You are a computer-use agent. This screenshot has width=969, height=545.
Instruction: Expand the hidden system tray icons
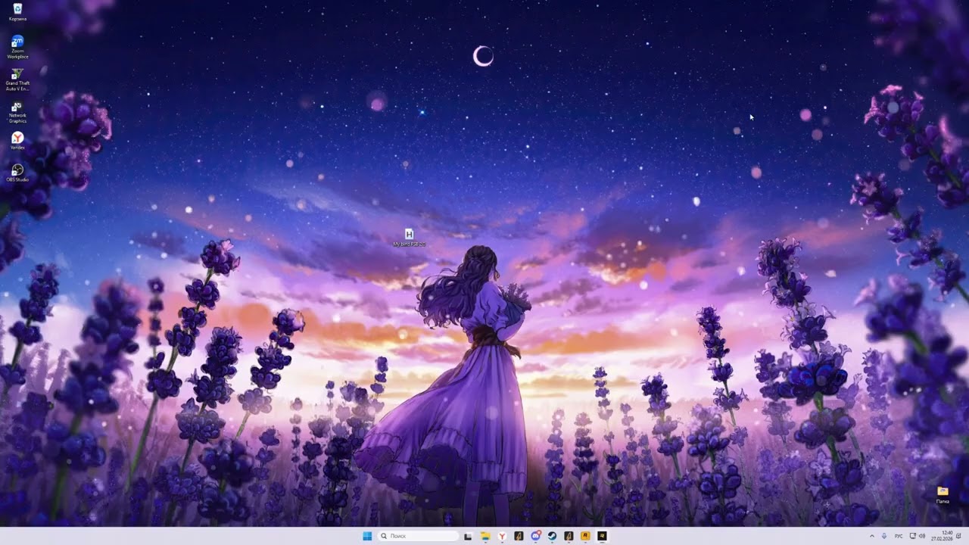[872, 536]
